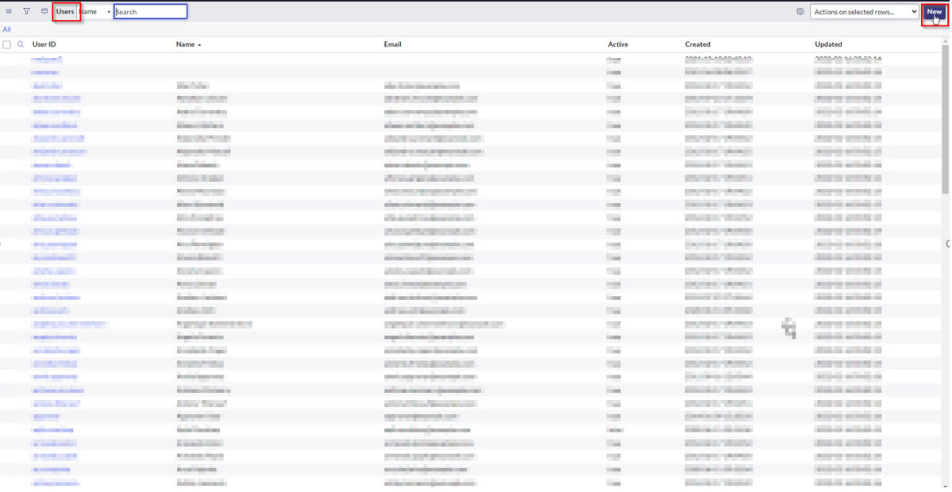Sort by the Active column header

coord(618,44)
